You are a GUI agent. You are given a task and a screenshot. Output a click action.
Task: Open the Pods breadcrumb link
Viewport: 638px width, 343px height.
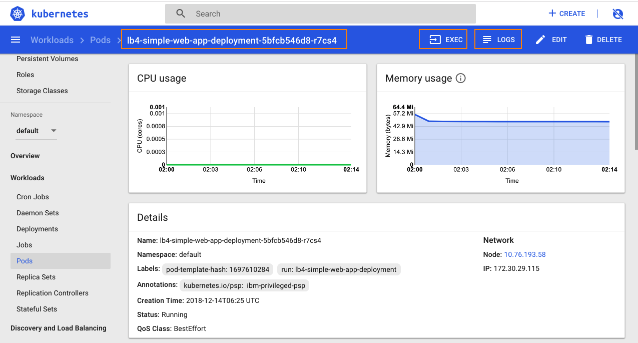(100, 40)
